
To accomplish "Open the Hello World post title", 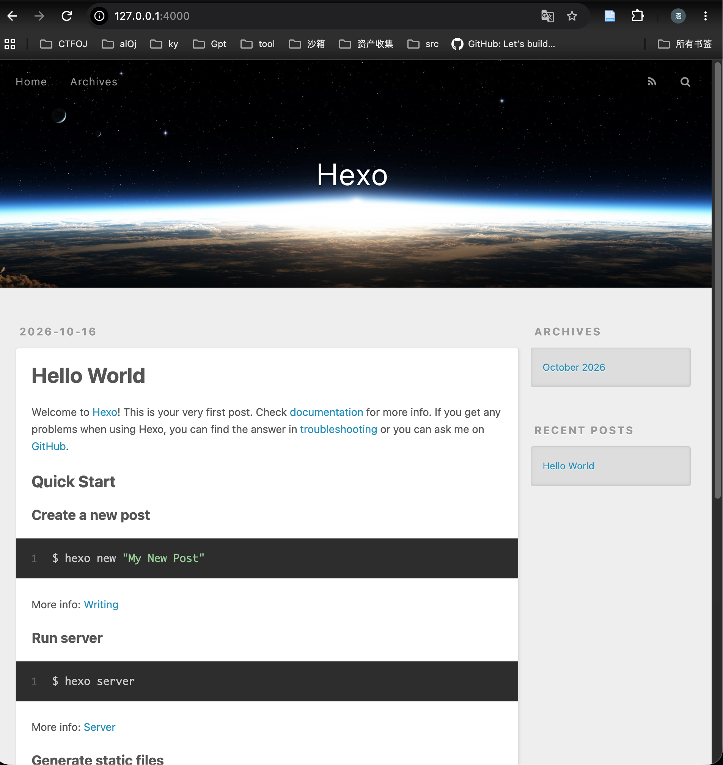I will coord(88,376).
